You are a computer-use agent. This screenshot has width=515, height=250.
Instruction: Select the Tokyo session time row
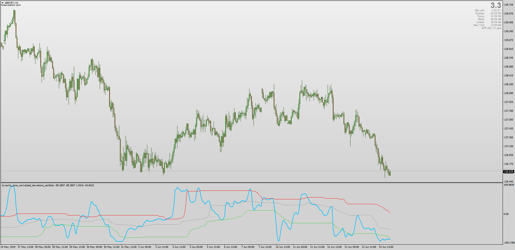tap(489, 16)
